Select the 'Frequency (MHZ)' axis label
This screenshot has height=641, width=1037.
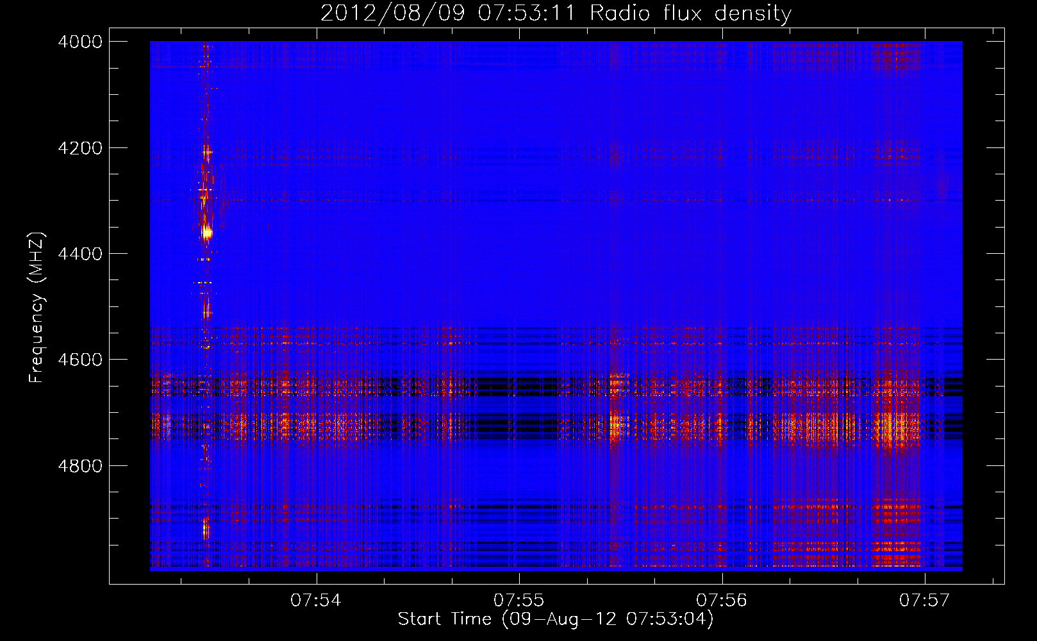pyautogui.click(x=37, y=308)
